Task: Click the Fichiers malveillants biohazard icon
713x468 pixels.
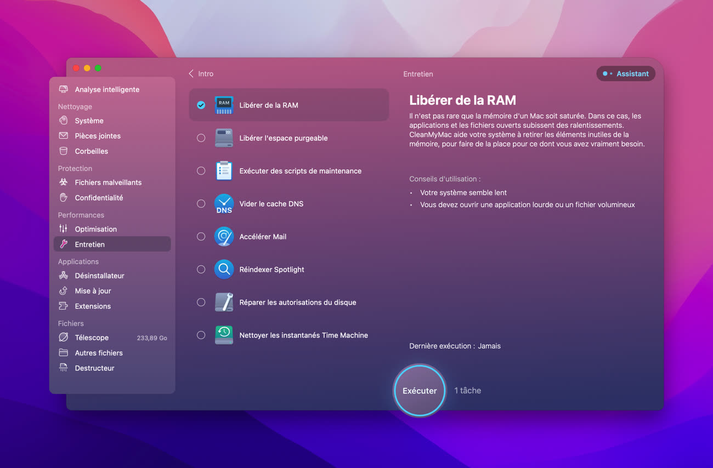Action: click(64, 182)
